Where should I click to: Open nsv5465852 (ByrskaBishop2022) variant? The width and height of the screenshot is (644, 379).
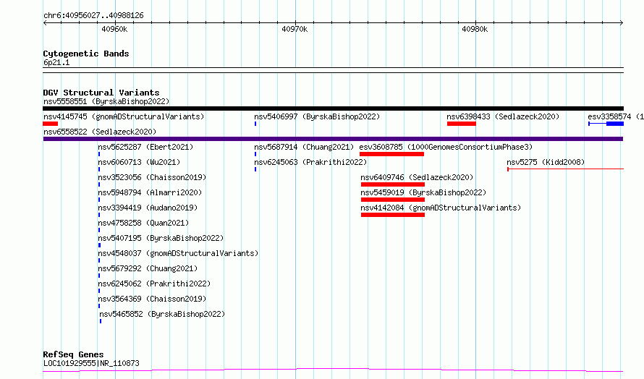[x=162, y=314]
